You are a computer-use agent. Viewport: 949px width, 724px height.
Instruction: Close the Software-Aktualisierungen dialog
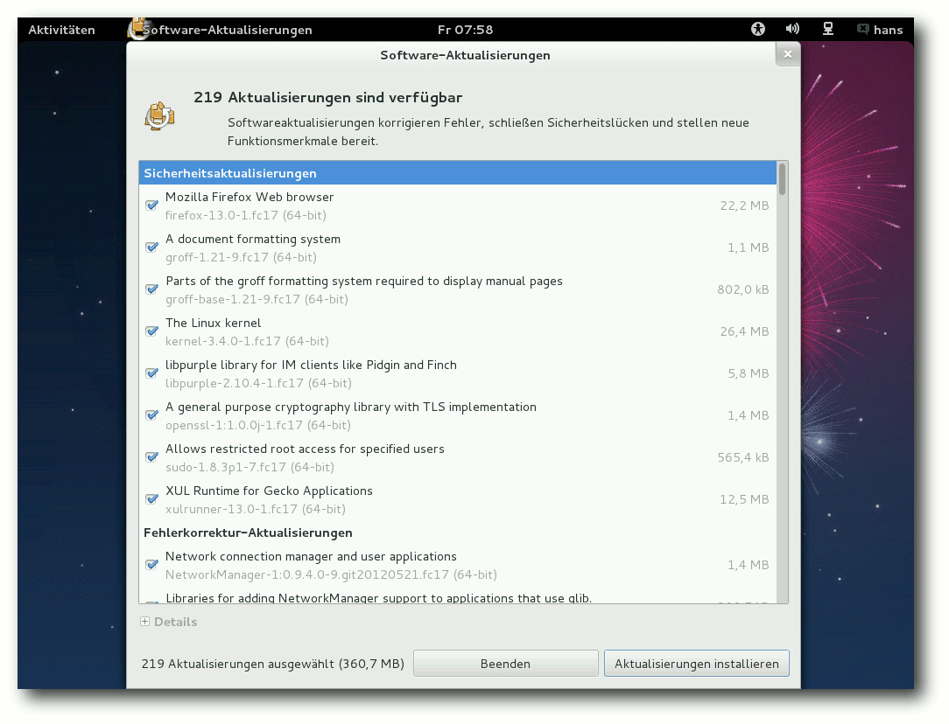click(x=787, y=54)
